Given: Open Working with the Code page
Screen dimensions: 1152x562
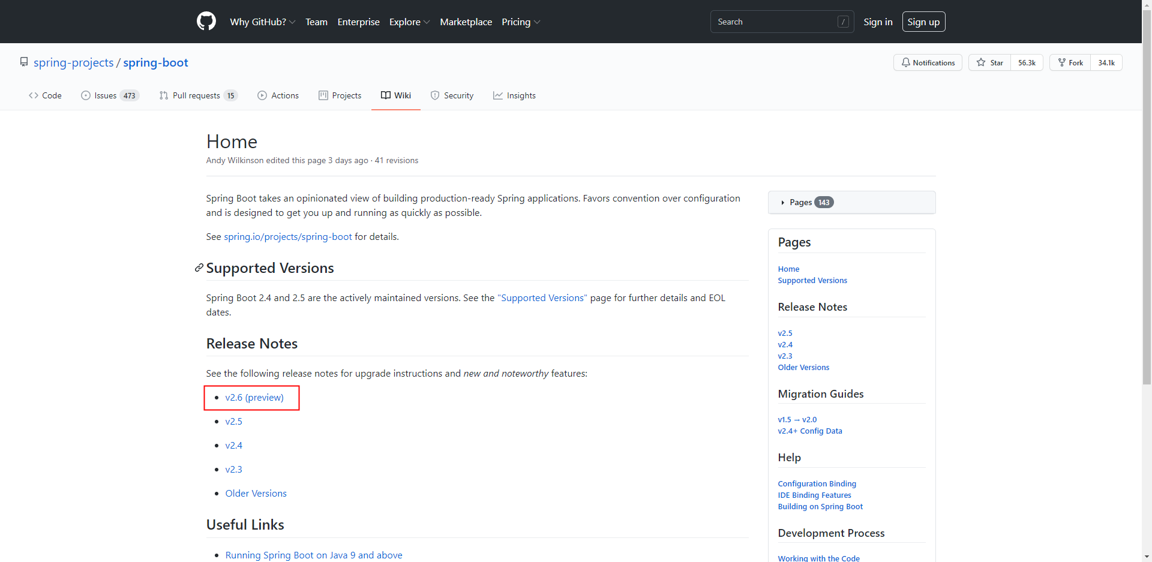Looking at the screenshot, I should click(x=819, y=558).
